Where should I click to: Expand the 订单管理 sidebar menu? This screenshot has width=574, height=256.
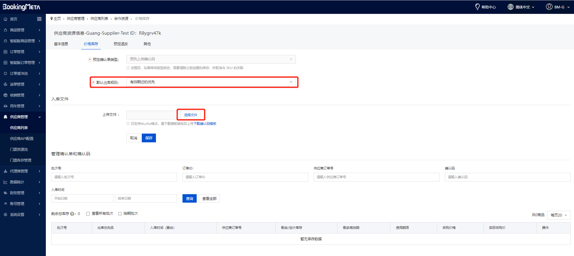(23, 52)
